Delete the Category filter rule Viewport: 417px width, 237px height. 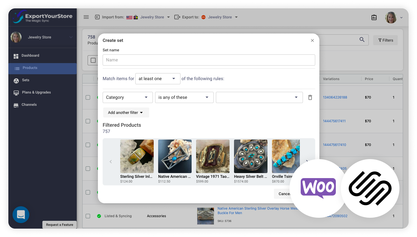[x=310, y=97]
